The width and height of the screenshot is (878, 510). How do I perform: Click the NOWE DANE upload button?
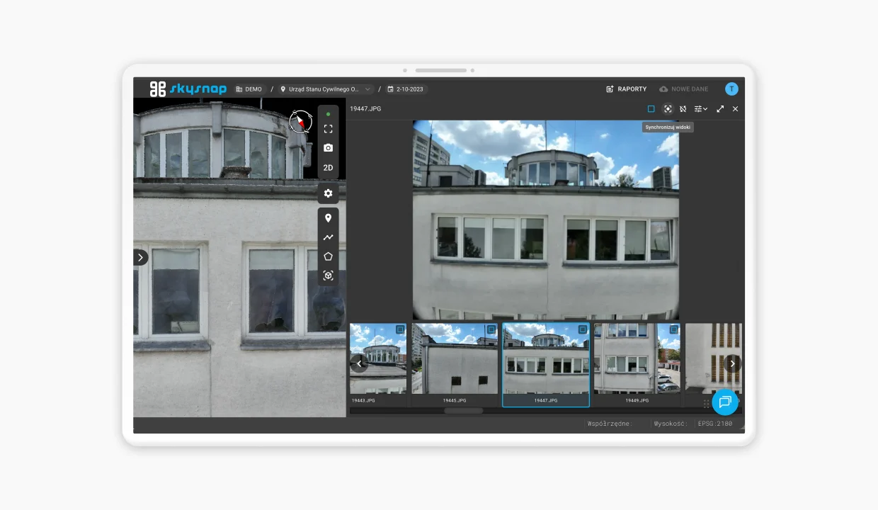pos(683,89)
